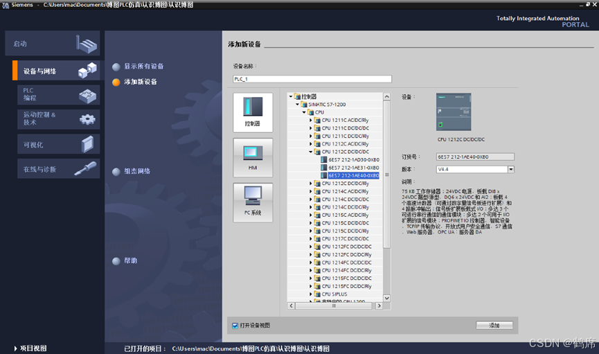The image size is (599, 354).
Task: Click CPU 1214FC DC/DC/DC folder icon
Action: 317,263
